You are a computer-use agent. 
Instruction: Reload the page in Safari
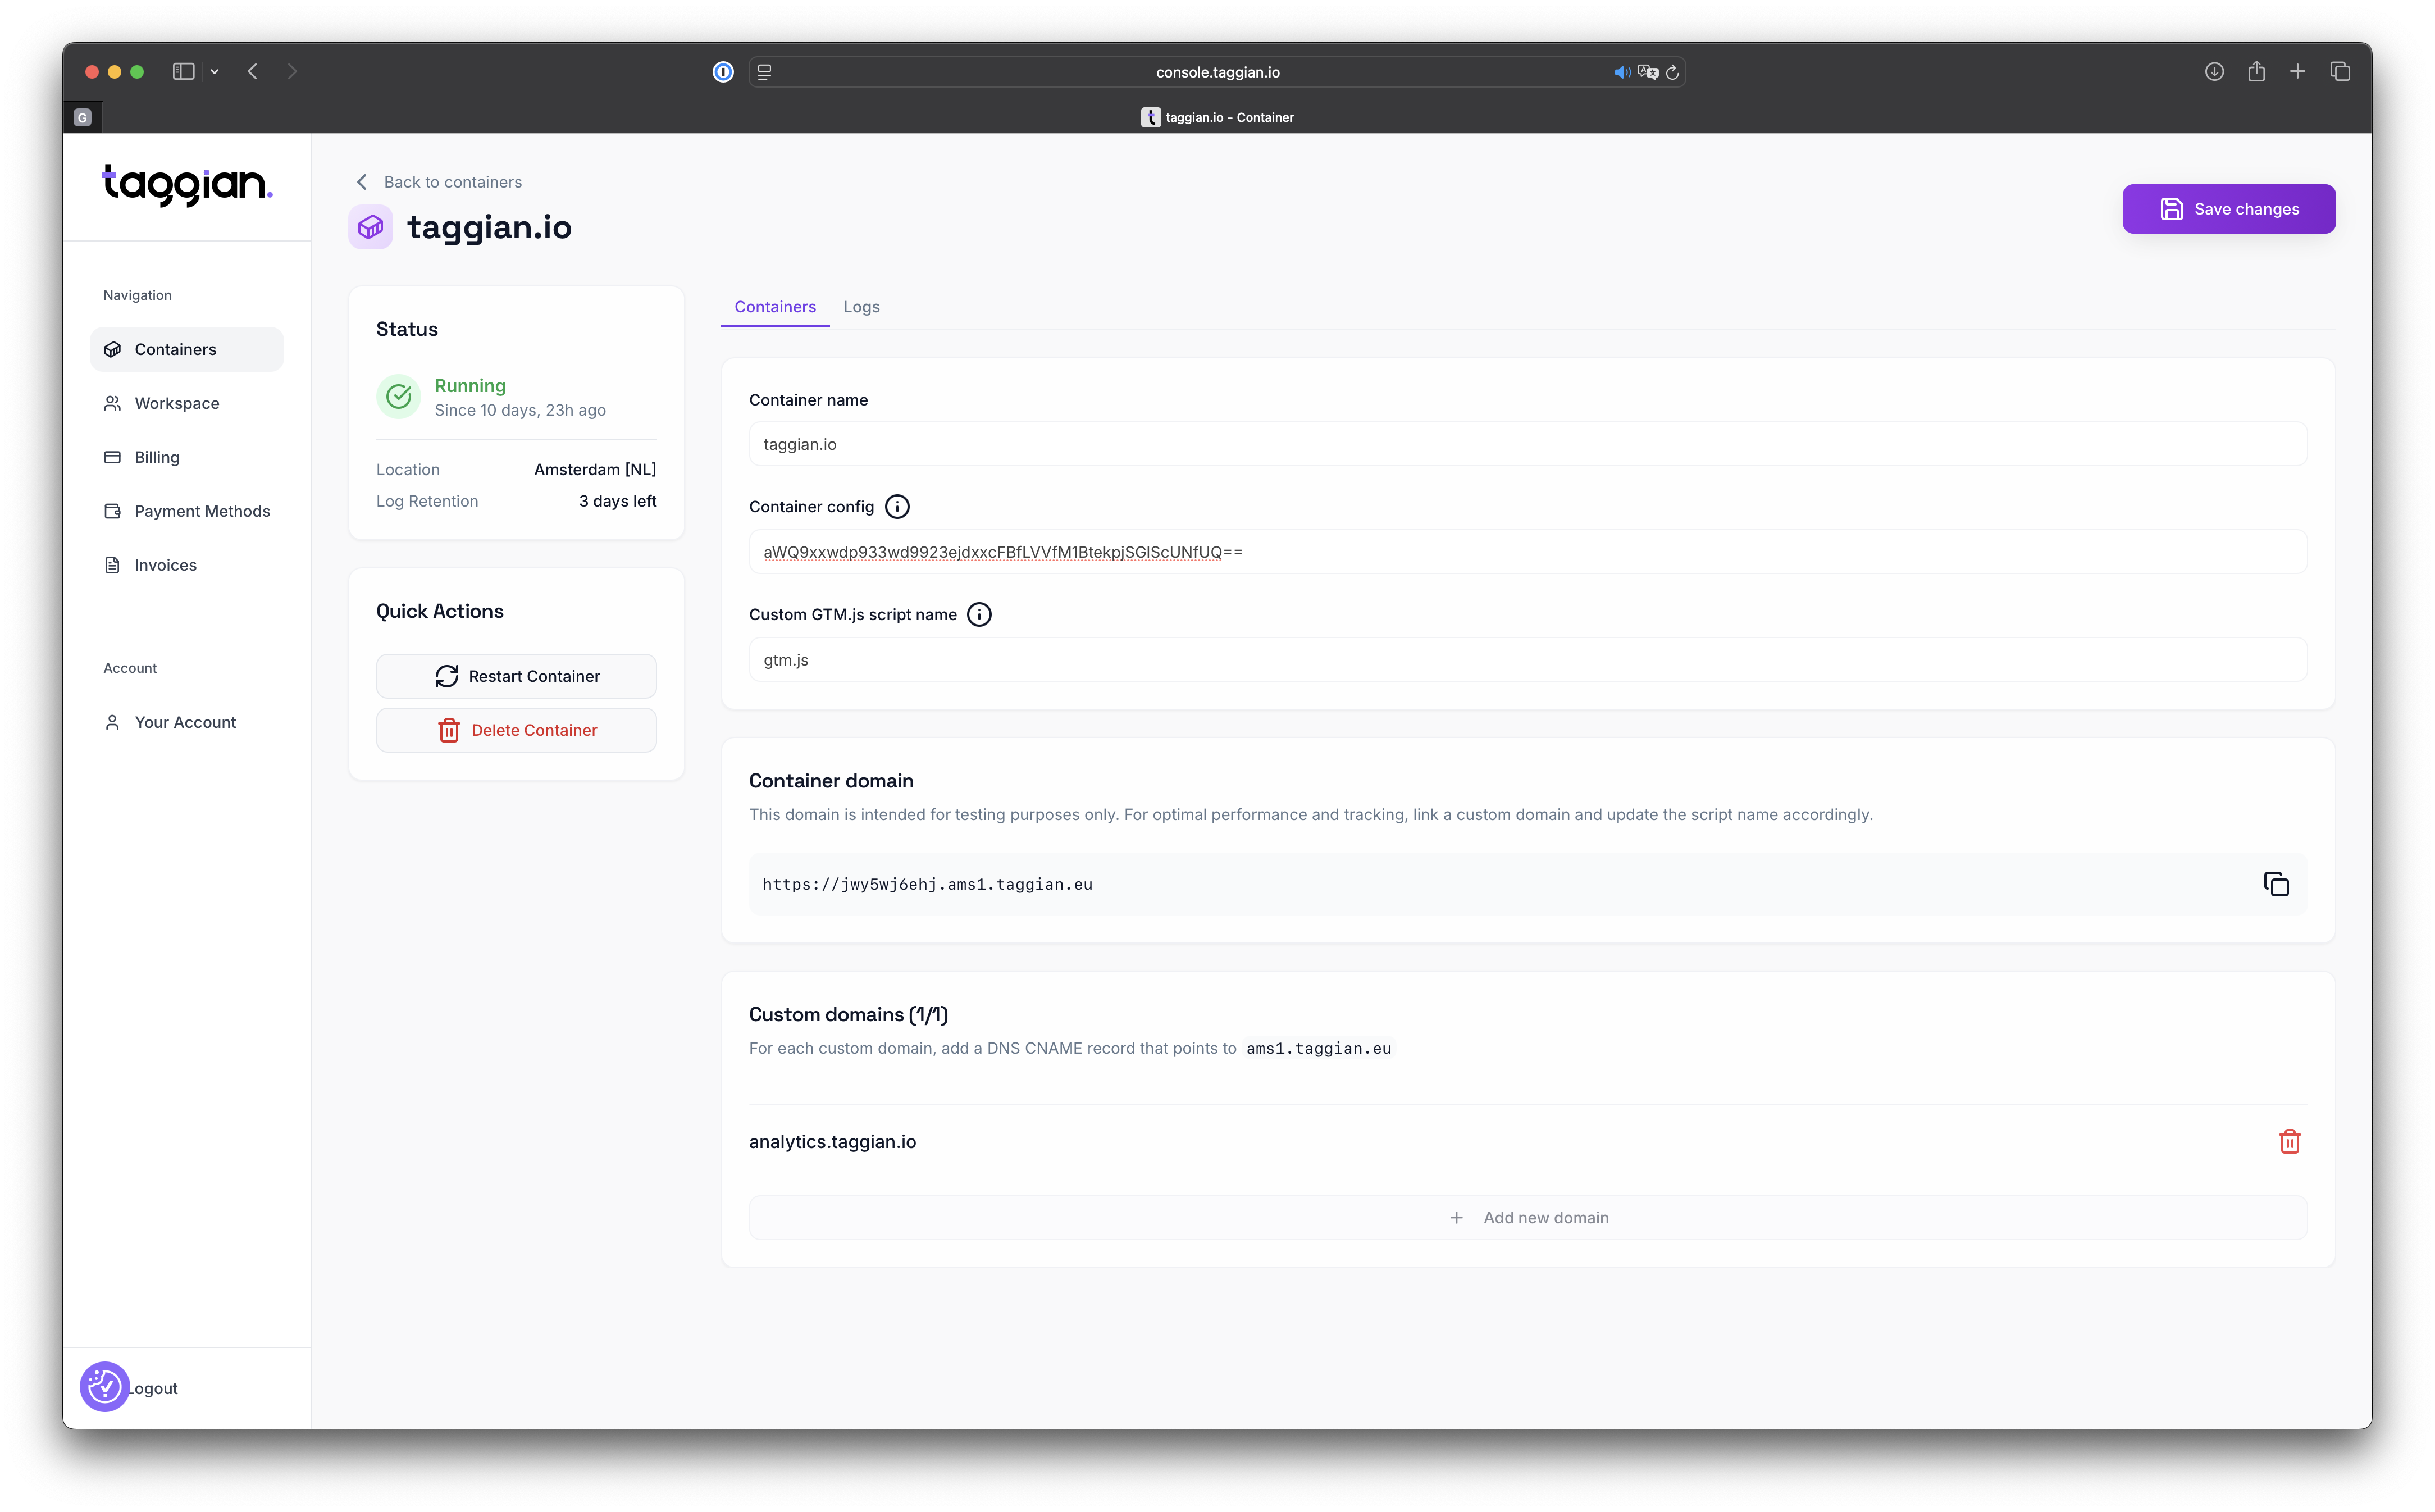1672,72
